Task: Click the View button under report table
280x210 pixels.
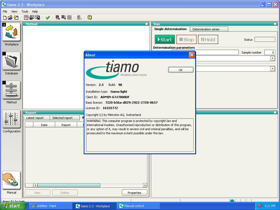Action: [x=37, y=193]
